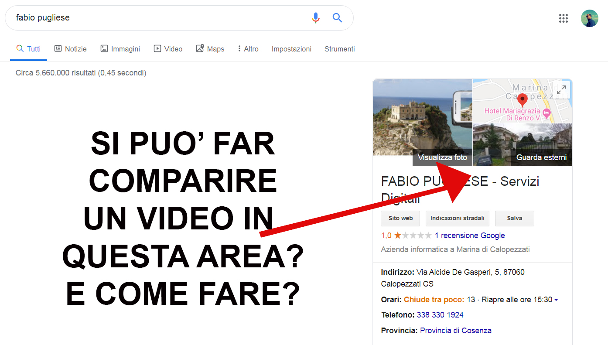Click the address Via Alcide De Gasperi text
This screenshot has height=345, width=608.
(x=453, y=278)
